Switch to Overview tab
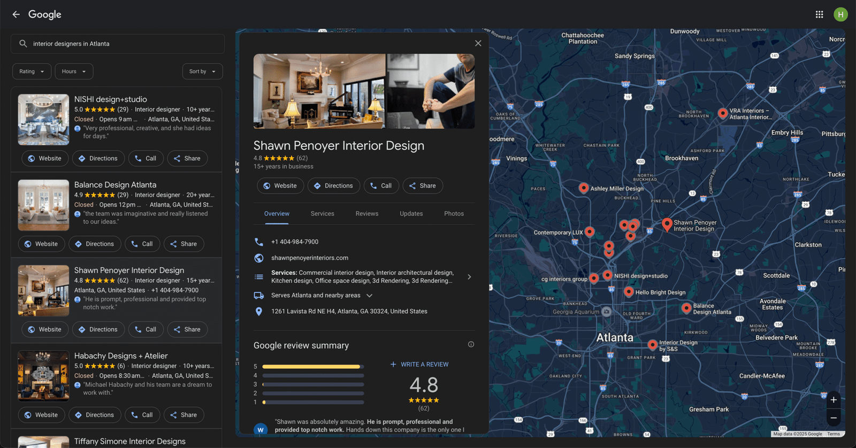 pos(277,213)
